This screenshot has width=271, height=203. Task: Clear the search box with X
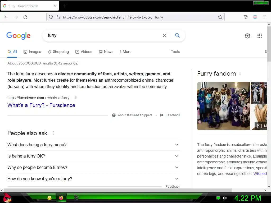pyautogui.click(x=165, y=35)
